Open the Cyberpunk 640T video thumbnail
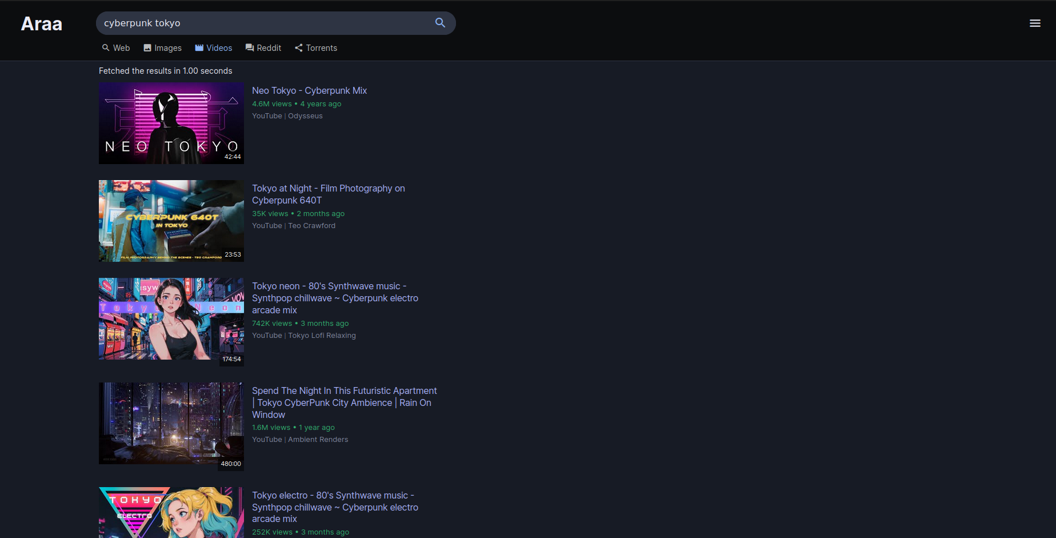This screenshot has height=538, width=1056. [171, 221]
